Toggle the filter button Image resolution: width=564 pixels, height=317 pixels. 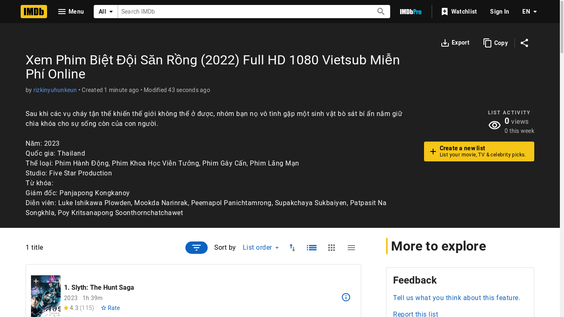197,248
